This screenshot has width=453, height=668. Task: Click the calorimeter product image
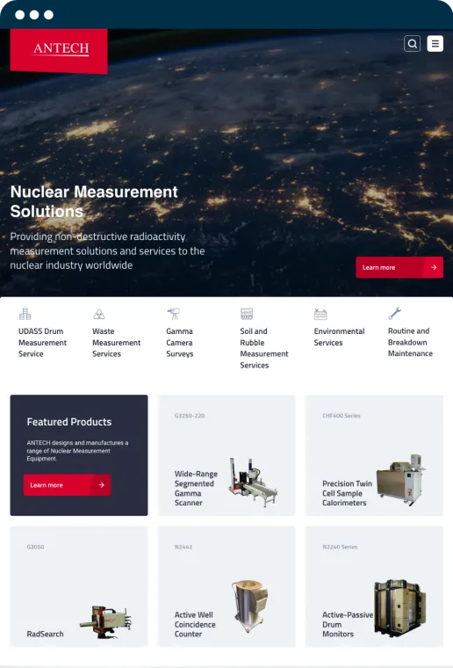(400, 480)
